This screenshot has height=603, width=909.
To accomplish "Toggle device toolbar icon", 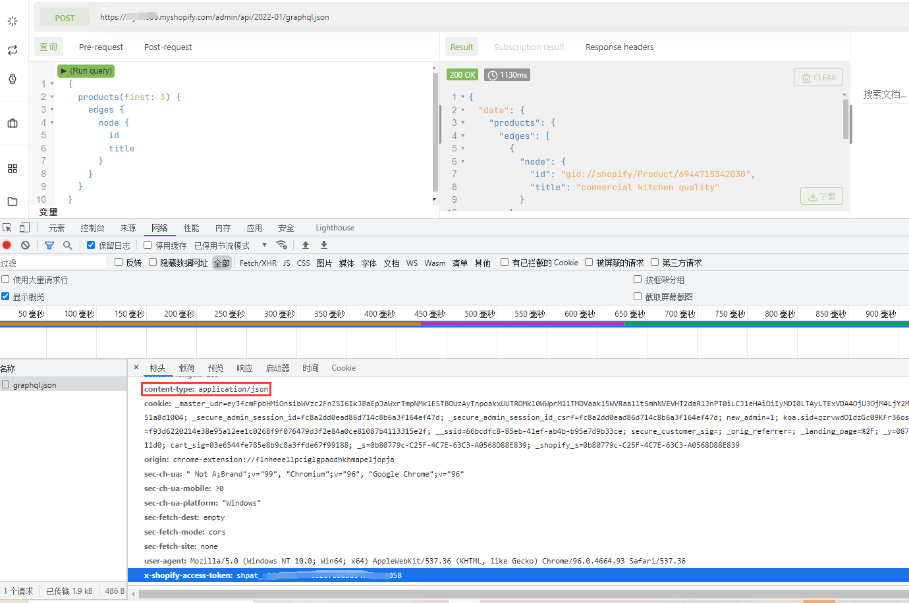I will (x=24, y=228).
